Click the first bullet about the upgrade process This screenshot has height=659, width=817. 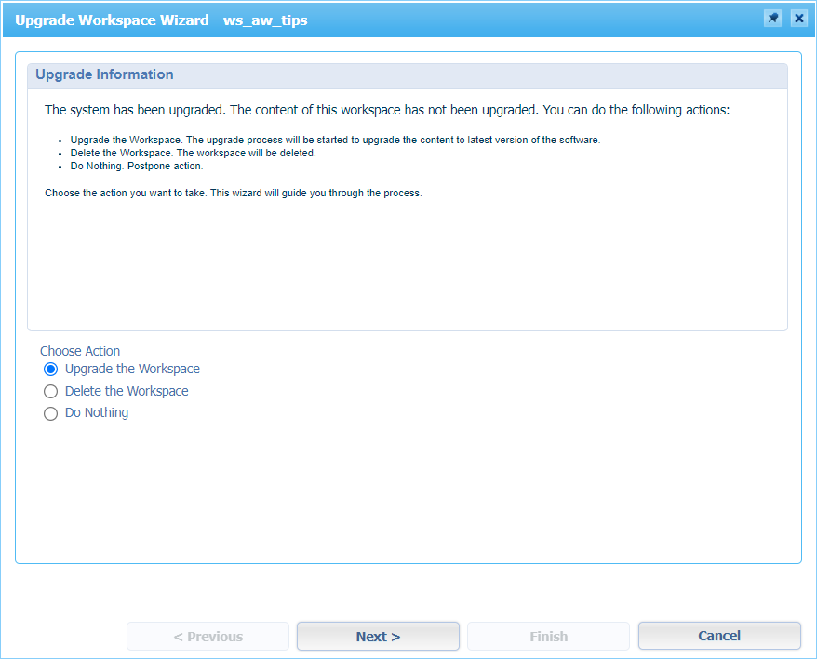click(335, 140)
